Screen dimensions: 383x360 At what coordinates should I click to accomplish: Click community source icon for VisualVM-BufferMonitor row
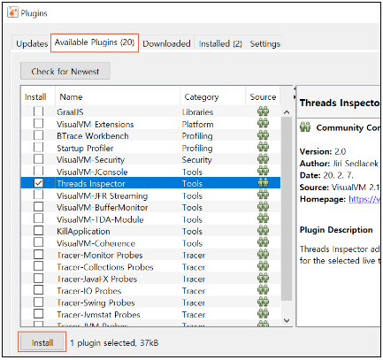tap(263, 207)
